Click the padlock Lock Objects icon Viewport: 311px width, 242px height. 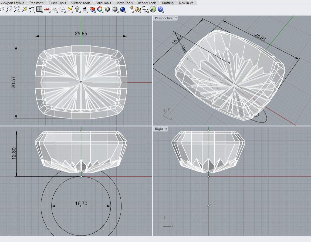pos(85,9)
